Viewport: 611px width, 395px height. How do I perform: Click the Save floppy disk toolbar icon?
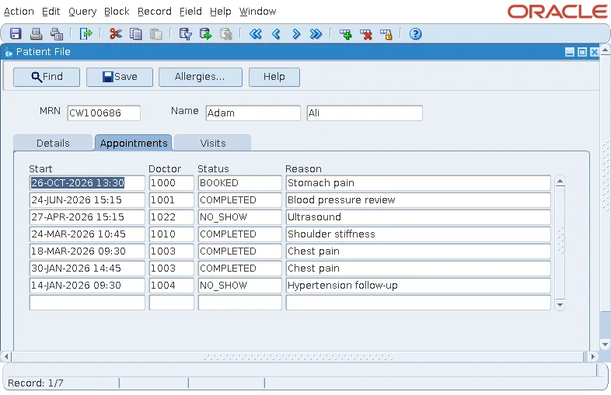click(16, 34)
